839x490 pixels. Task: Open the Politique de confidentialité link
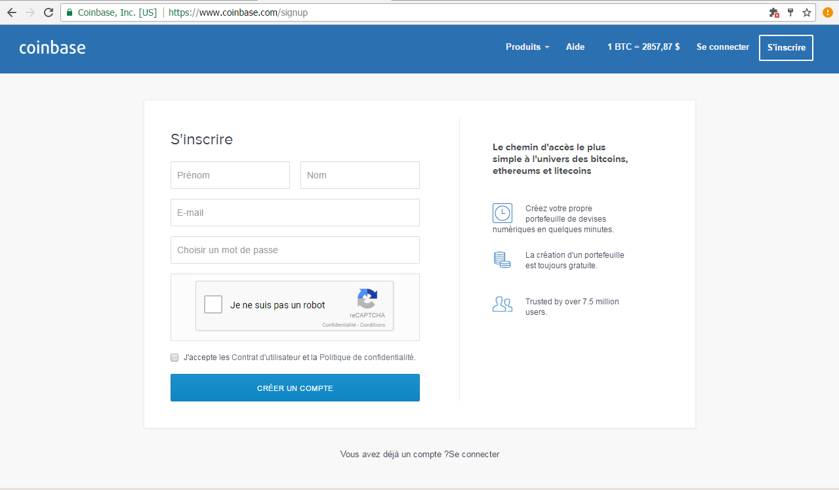pyautogui.click(x=367, y=357)
